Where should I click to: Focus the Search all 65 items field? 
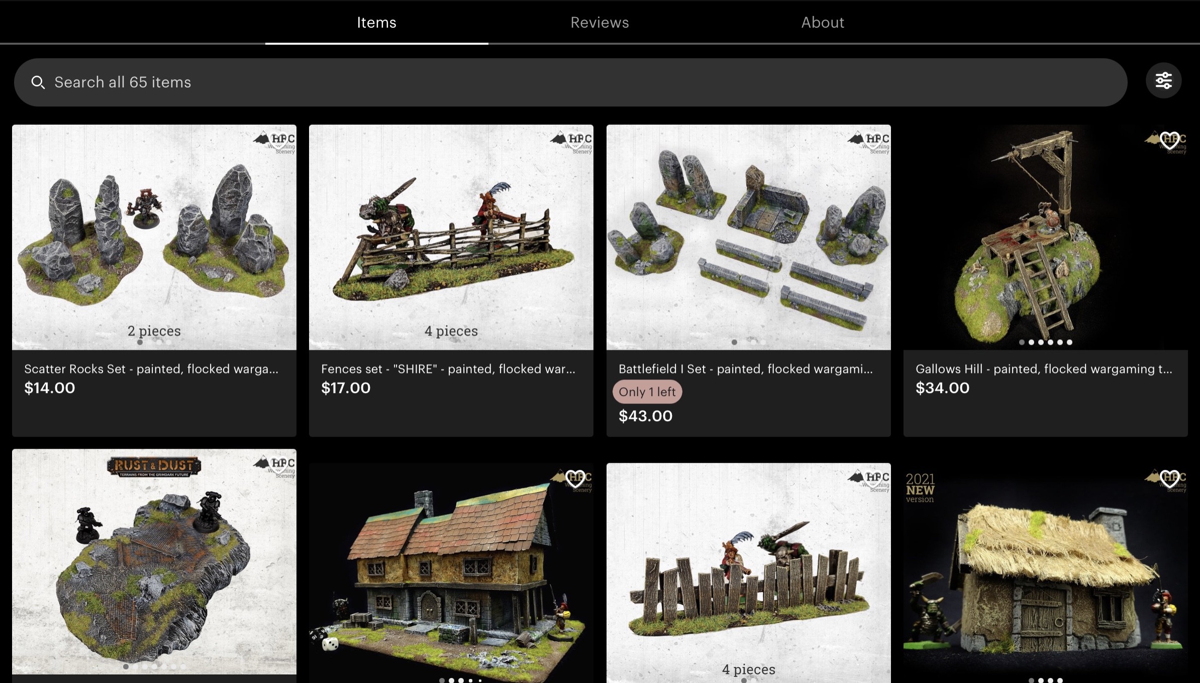tap(570, 82)
